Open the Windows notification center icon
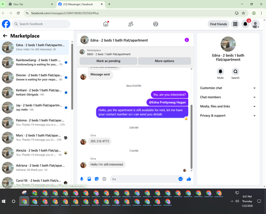 (259, 201)
